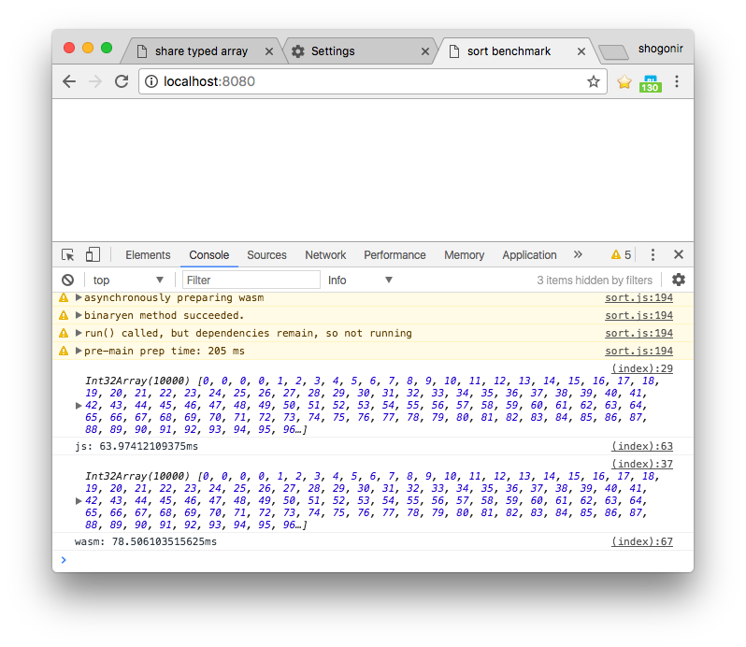Switch to Settings browser tab
The image size is (746, 647).
point(359,50)
